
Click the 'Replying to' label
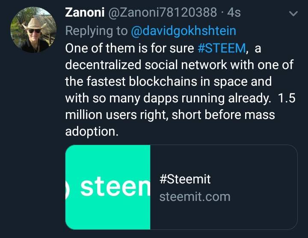click(96, 31)
